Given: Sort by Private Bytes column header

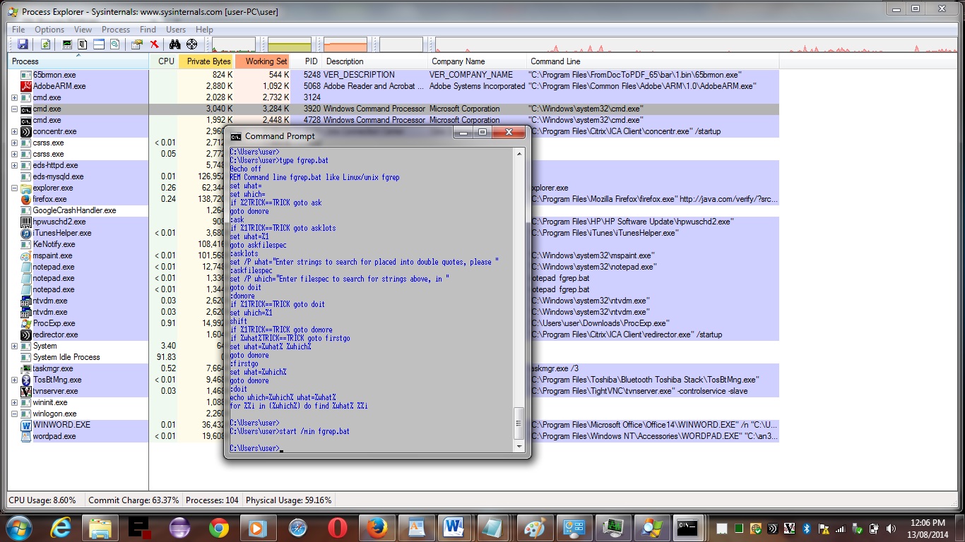Looking at the screenshot, I should [x=208, y=61].
